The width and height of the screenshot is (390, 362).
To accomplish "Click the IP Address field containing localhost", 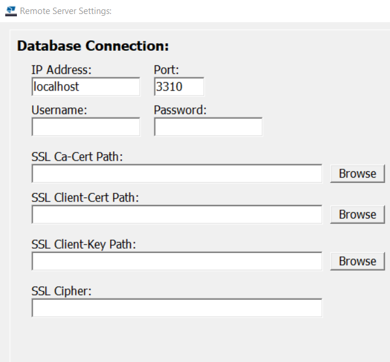I will click(x=86, y=87).
